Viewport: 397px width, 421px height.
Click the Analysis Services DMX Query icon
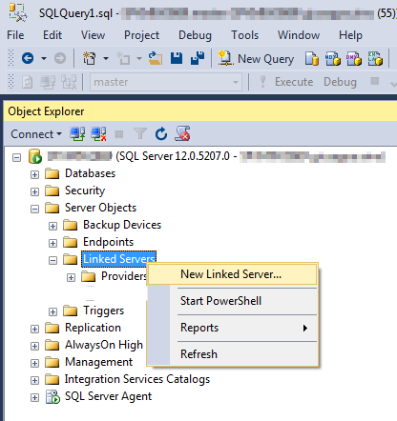[x=354, y=59]
